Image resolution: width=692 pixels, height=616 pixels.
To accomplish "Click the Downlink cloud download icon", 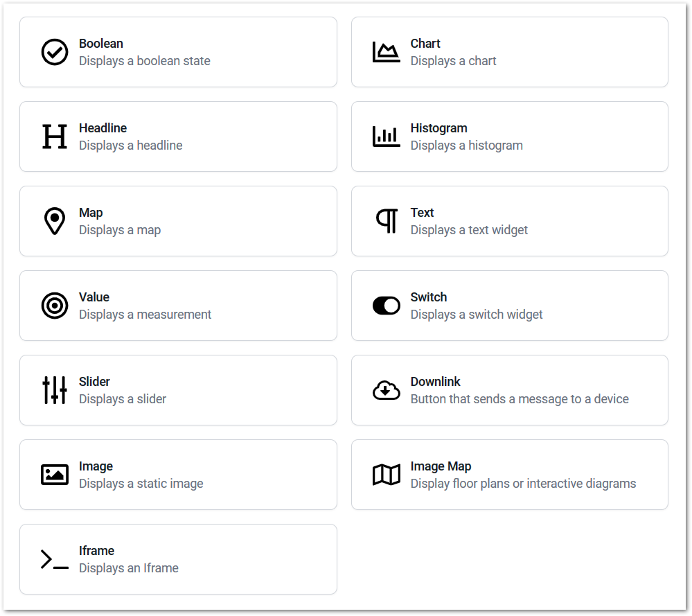I will [386, 390].
